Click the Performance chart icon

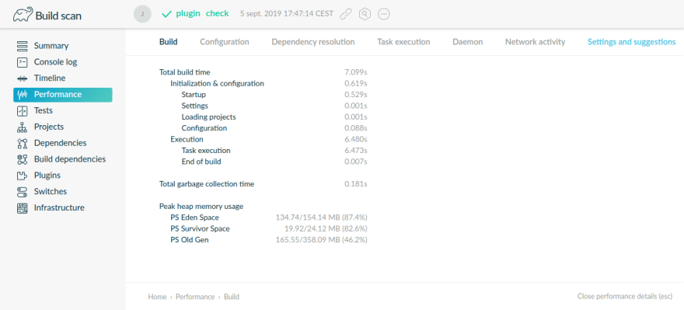(22, 95)
